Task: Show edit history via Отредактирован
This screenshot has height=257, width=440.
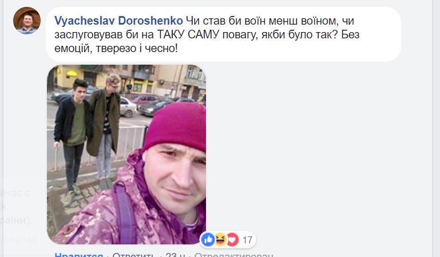Action: 233,255
